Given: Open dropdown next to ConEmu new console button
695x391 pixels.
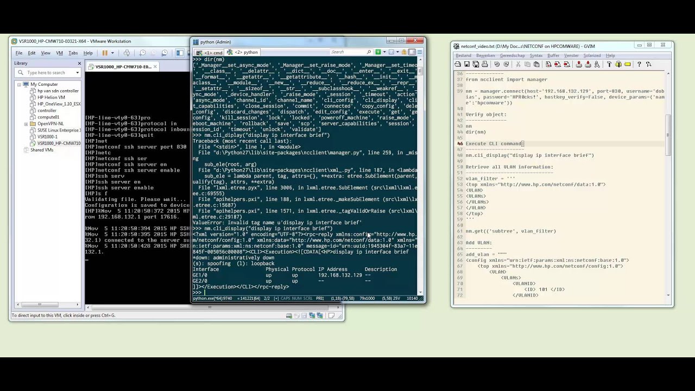Looking at the screenshot, I should coord(384,52).
